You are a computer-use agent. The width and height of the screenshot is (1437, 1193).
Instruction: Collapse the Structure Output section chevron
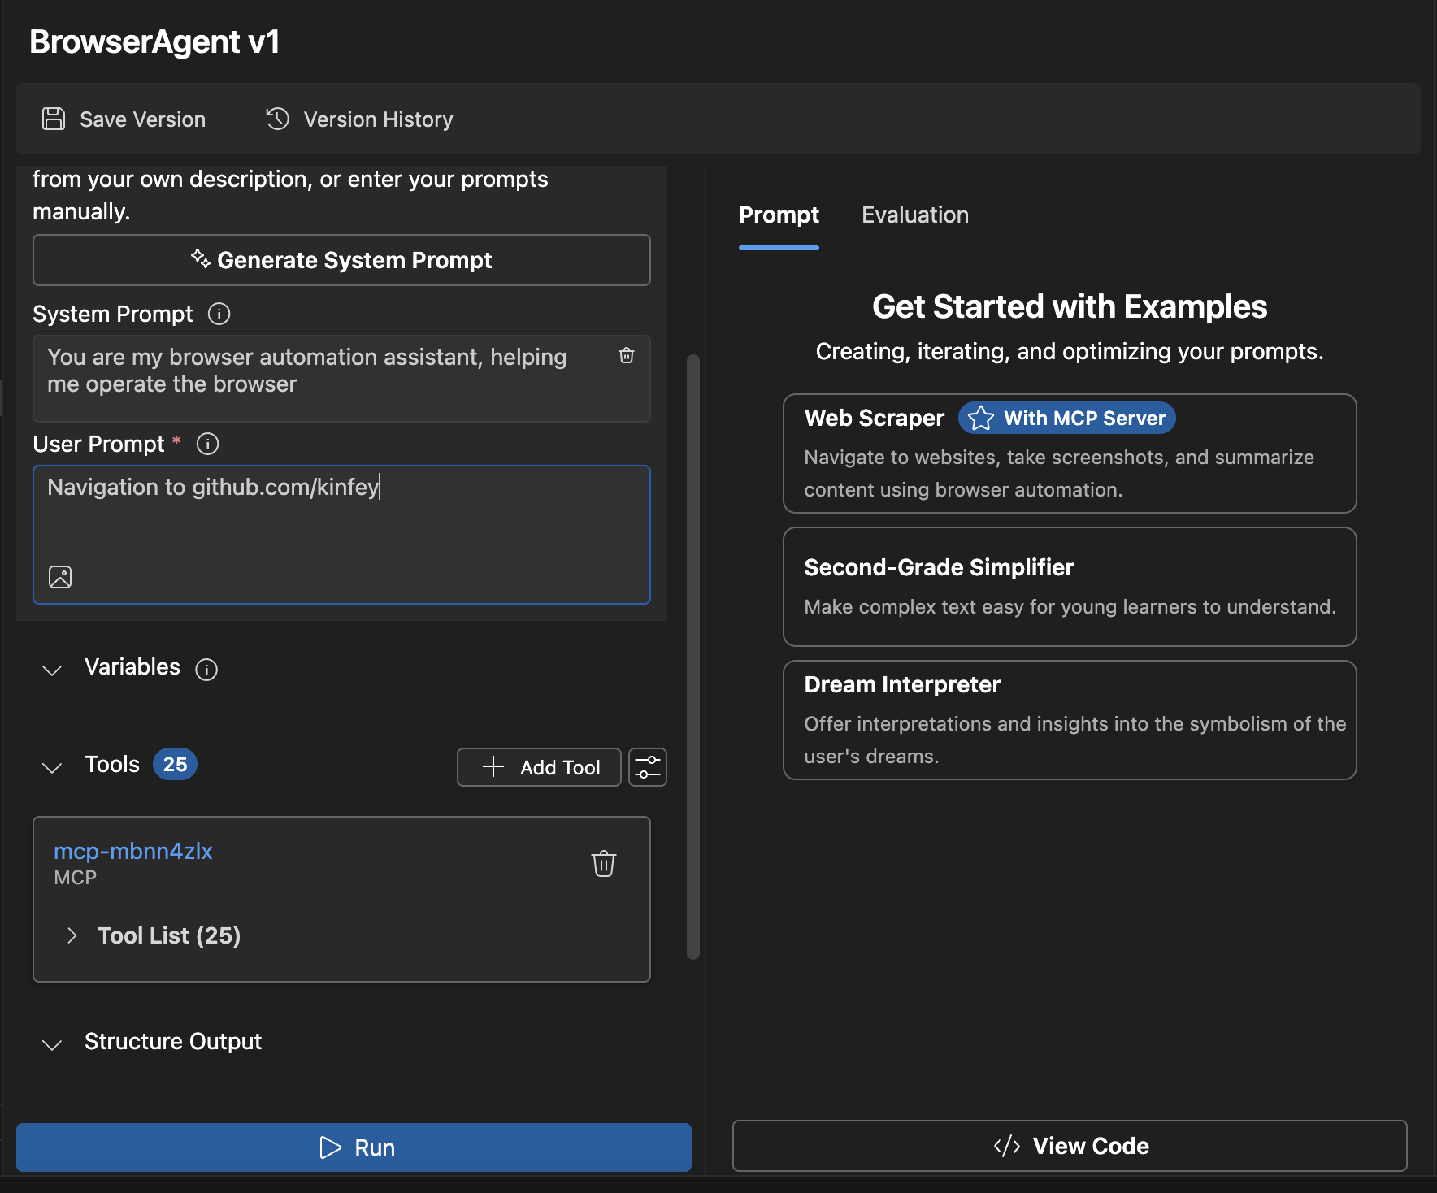52,1044
